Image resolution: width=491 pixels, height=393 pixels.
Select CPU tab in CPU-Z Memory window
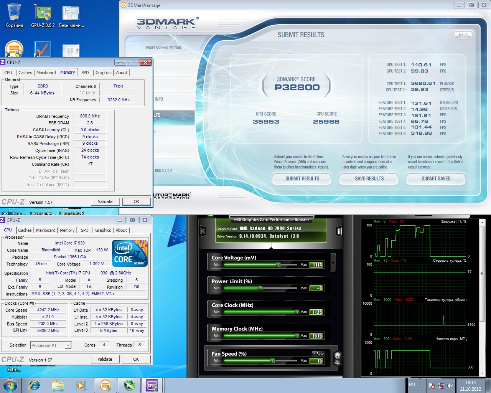(8, 73)
